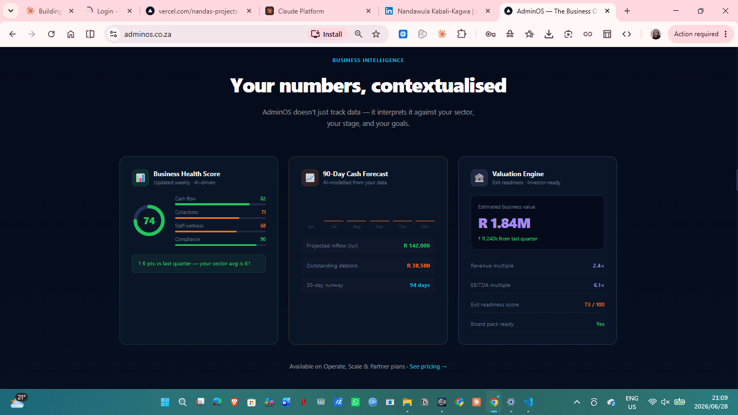Open Chrome's three-dot menu
738x415 pixels.
pos(726,34)
